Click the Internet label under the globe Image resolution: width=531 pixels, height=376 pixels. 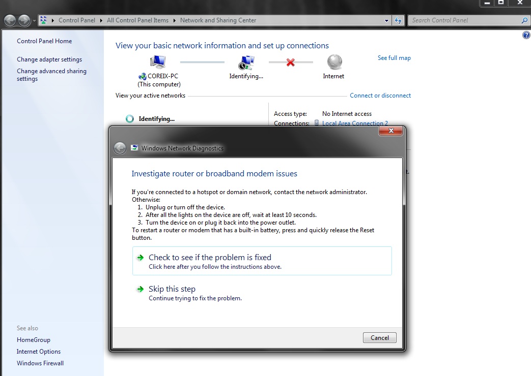coord(333,76)
